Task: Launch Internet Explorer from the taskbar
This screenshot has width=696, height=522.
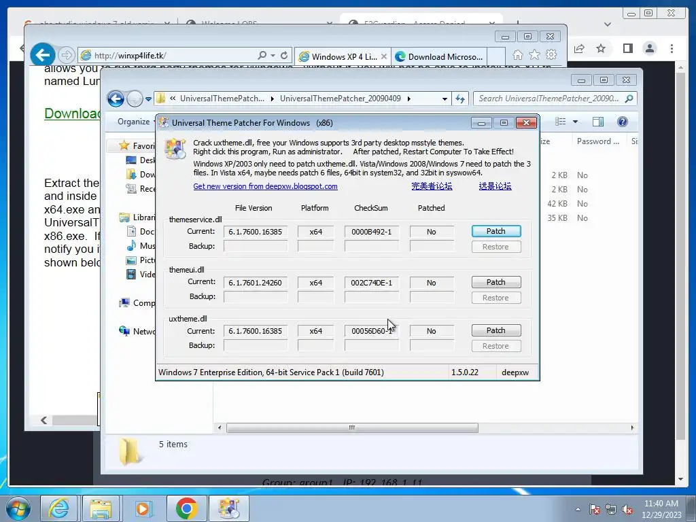Action: pos(60,508)
